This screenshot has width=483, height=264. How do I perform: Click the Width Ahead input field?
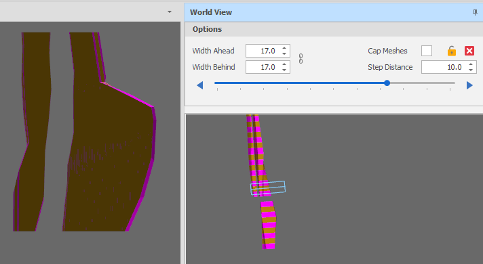click(263, 51)
